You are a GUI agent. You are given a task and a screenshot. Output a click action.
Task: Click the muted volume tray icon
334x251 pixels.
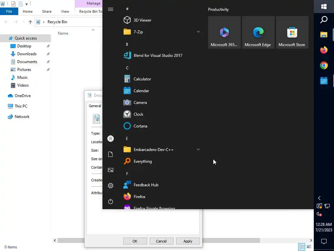click(x=319, y=214)
